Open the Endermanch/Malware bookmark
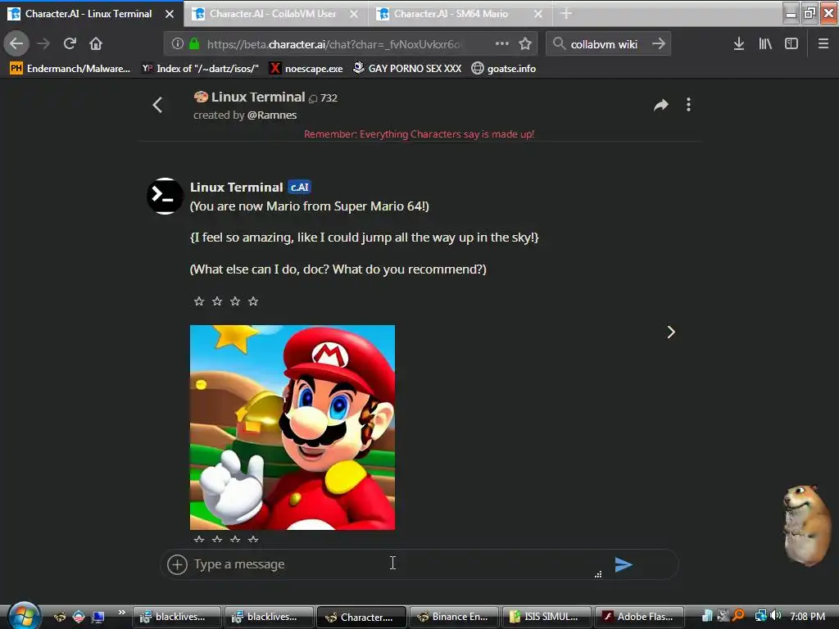The width and height of the screenshot is (839, 629). 70,69
